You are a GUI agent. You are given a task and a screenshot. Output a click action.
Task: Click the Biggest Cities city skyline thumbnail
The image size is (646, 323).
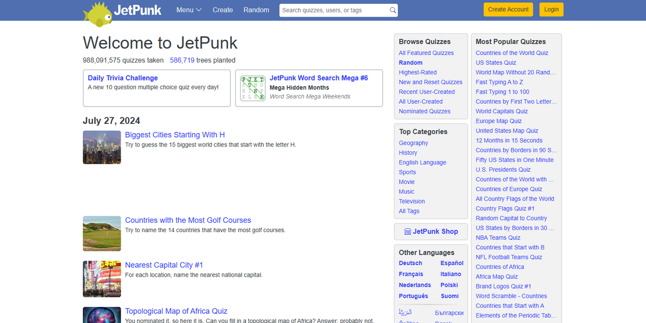click(102, 147)
